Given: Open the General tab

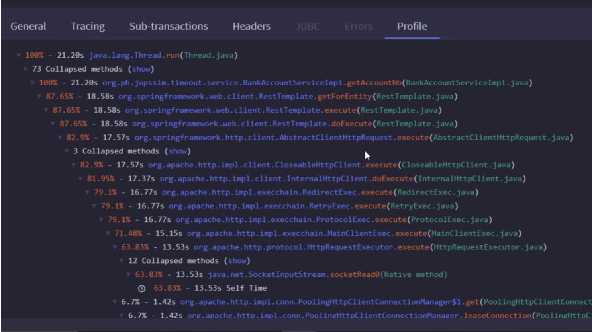Looking at the screenshot, I should [x=28, y=26].
